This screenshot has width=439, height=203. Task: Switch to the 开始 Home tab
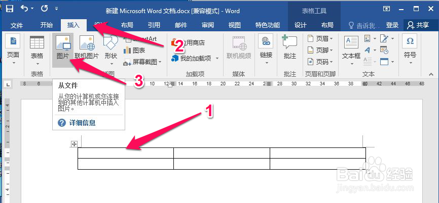tap(46, 25)
